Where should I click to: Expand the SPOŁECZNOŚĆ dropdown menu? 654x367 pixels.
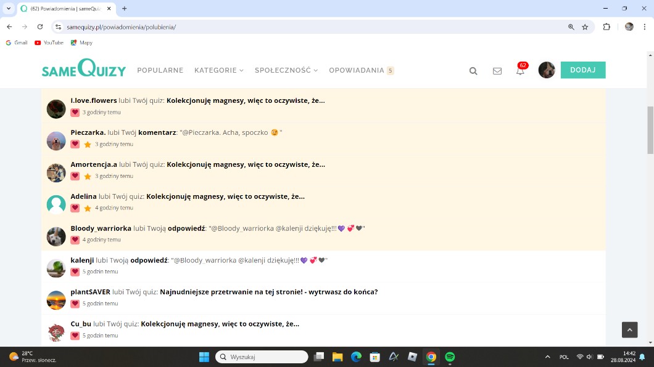[x=286, y=70]
